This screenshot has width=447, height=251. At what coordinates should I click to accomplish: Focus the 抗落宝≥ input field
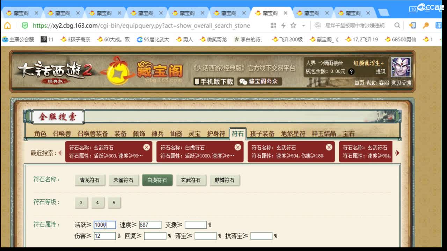click(261, 236)
